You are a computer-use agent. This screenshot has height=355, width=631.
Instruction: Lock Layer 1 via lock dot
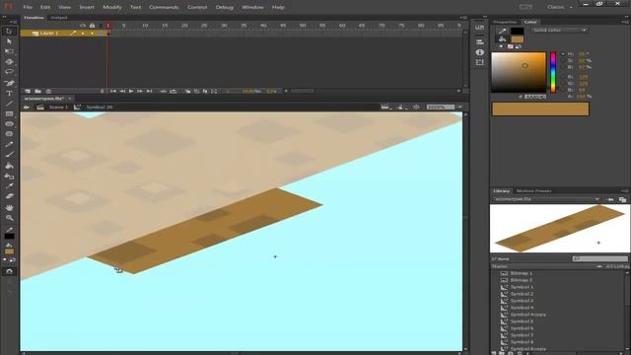pos(92,34)
